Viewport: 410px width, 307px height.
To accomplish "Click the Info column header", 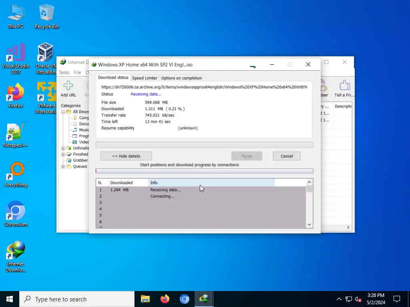I will tap(211, 183).
